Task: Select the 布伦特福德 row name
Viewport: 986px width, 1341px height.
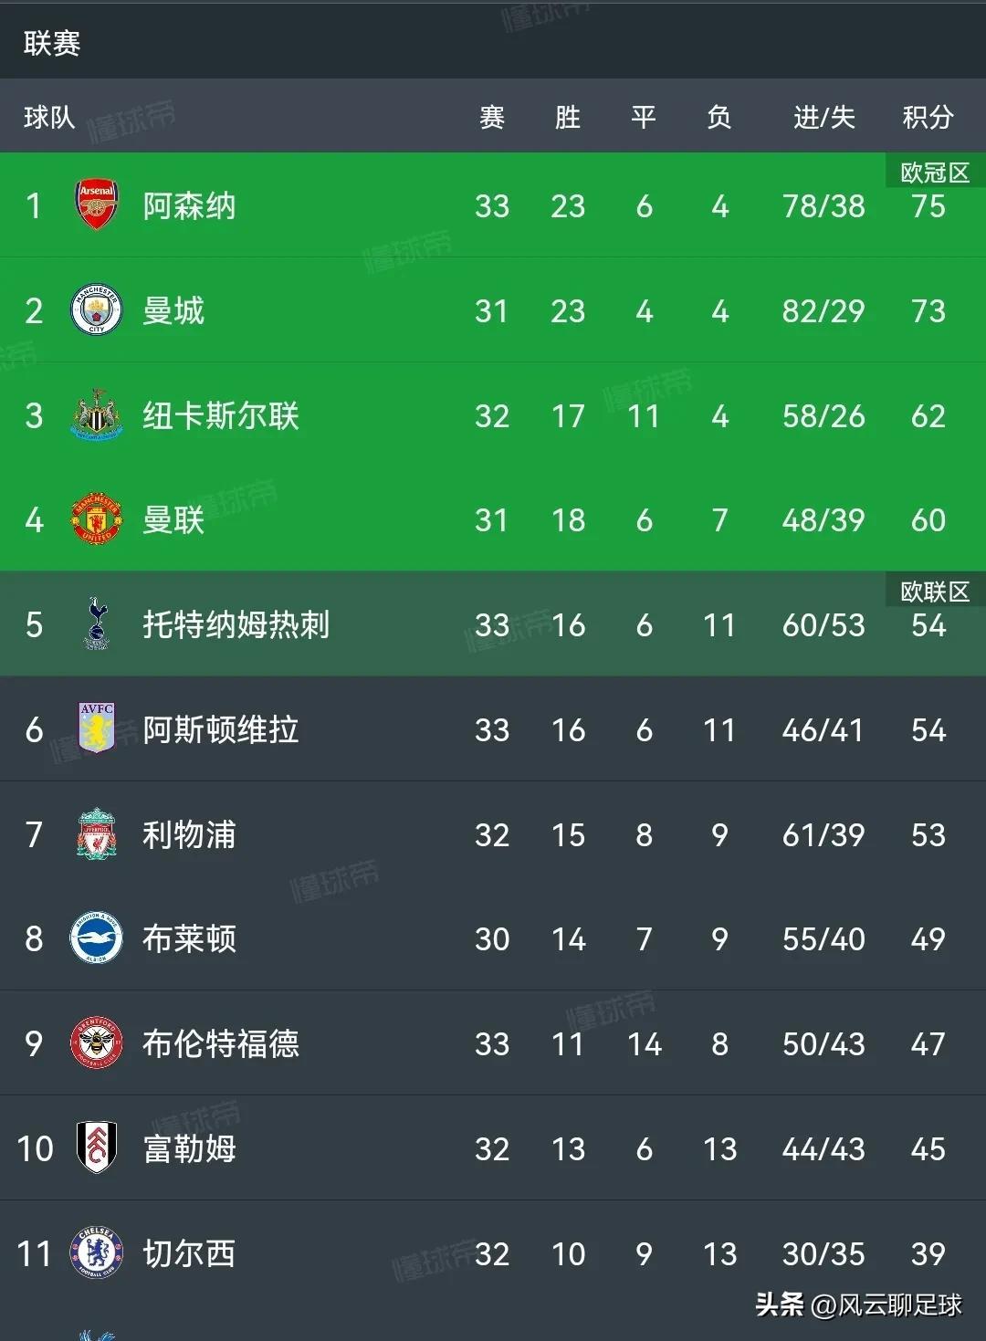Action: click(x=221, y=1043)
